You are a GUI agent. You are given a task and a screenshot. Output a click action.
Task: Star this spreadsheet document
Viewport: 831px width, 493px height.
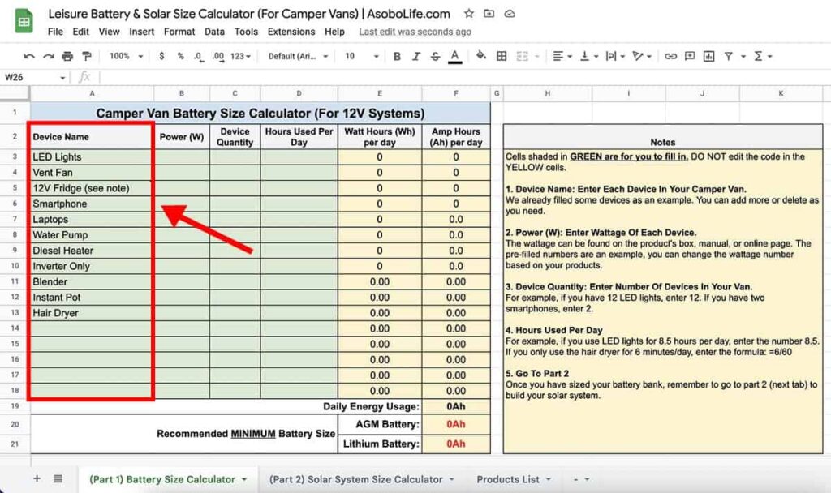pos(468,14)
